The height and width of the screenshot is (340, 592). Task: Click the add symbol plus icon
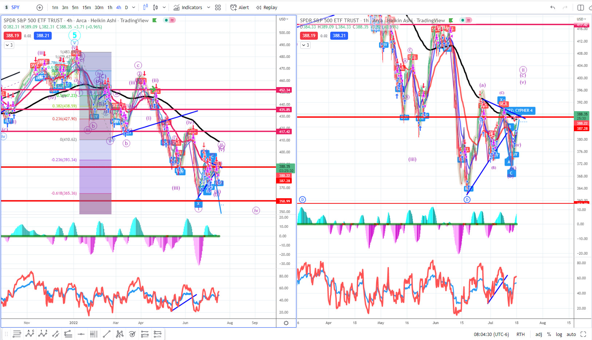(40, 7)
